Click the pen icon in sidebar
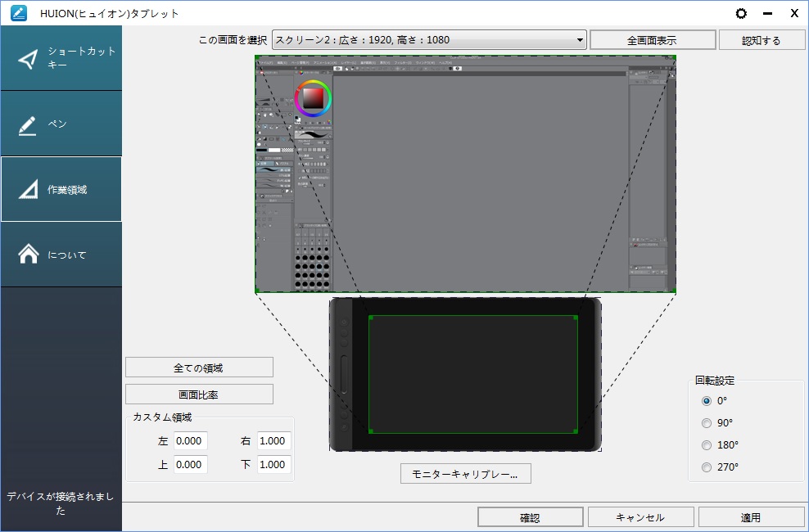This screenshot has width=809, height=532. click(x=28, y=124)
